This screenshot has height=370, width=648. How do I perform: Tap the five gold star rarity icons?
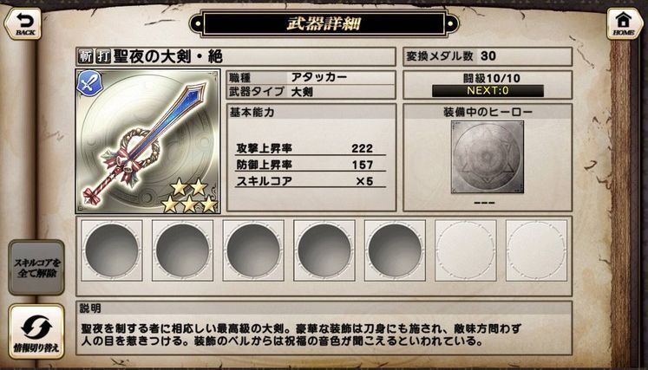(189, 196)
